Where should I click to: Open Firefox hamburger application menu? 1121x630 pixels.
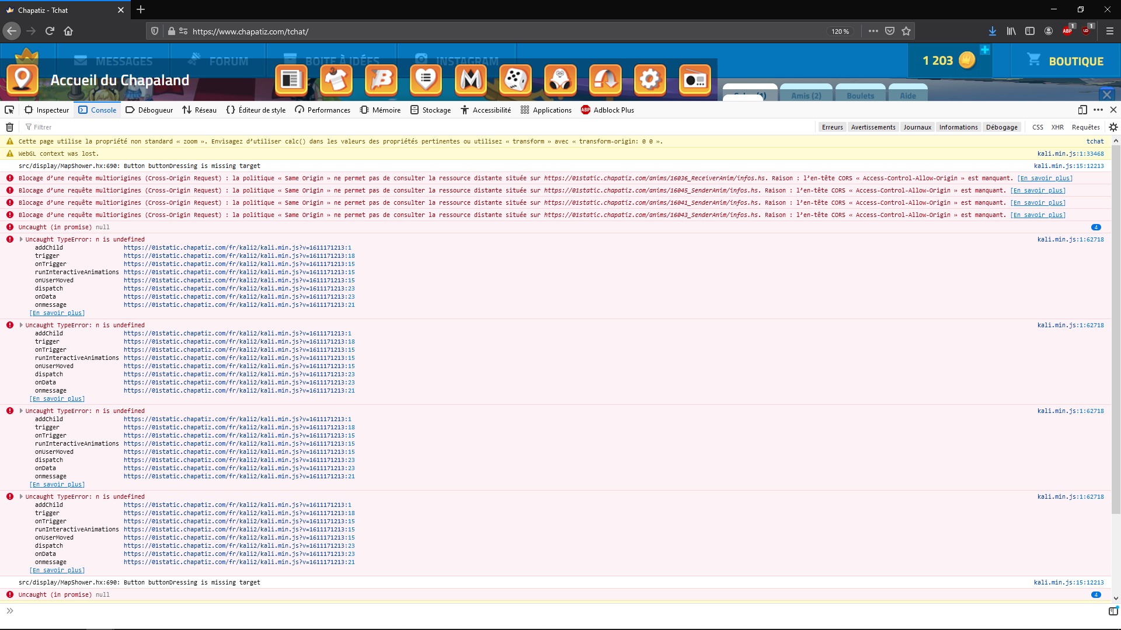[x=1110, y=31]
